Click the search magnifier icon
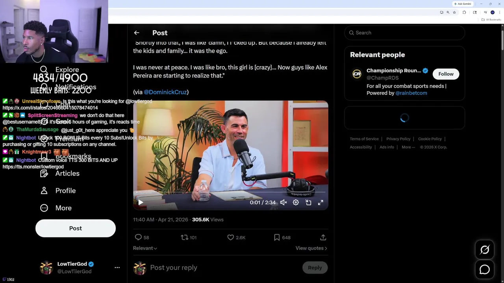 [351, 33]
